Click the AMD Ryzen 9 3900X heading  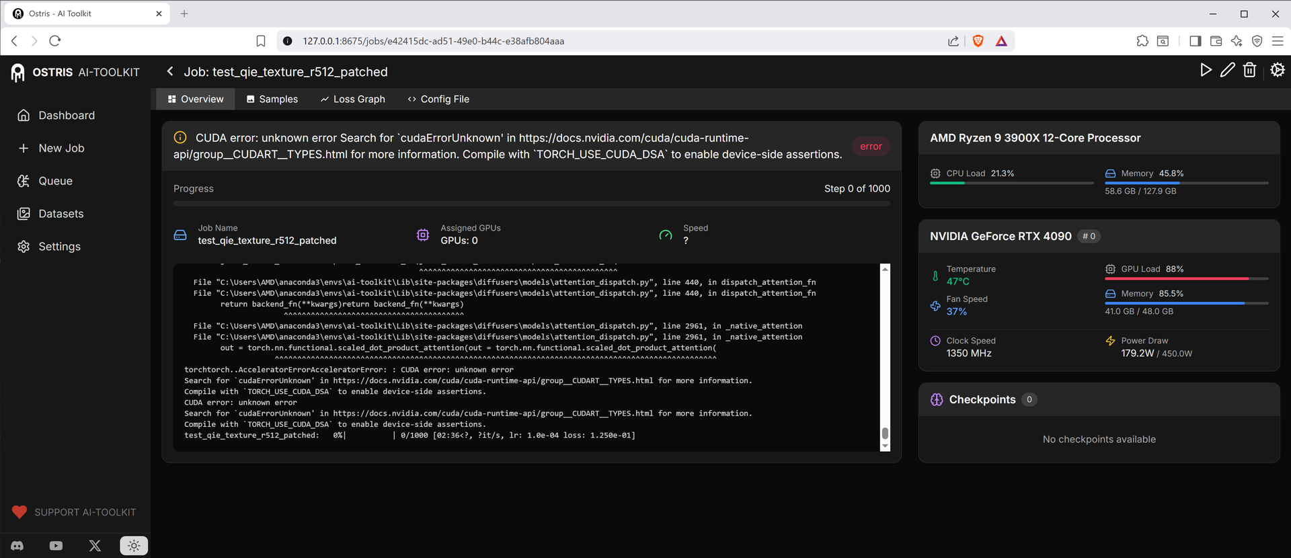point(1035,138)
